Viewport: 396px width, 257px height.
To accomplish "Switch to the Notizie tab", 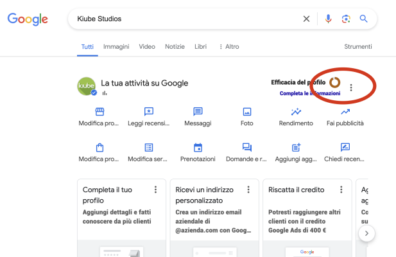I will (175, 46).
